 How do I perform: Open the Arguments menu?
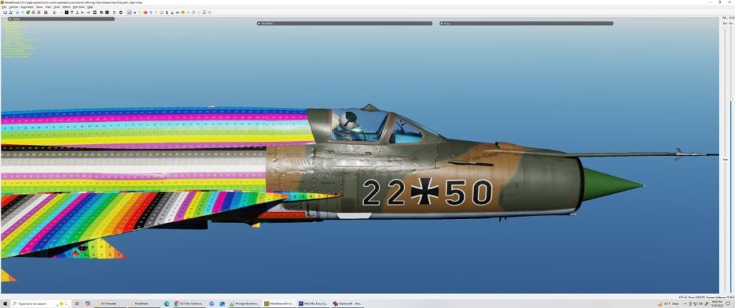(x=26, y=7)
